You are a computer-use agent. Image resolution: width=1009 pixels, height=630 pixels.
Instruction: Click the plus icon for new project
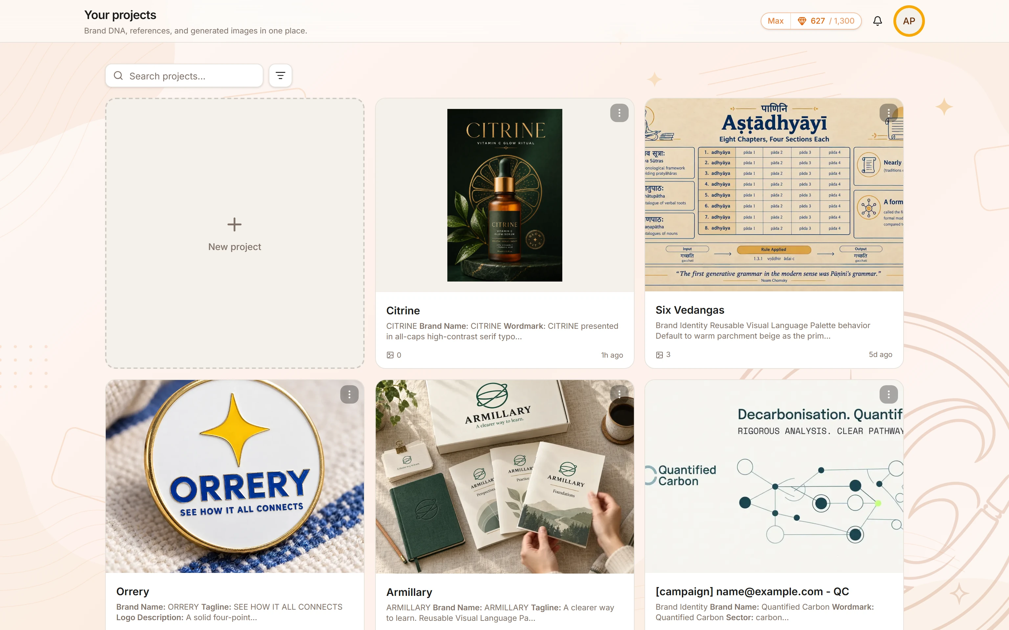click(x=234, y=224)
